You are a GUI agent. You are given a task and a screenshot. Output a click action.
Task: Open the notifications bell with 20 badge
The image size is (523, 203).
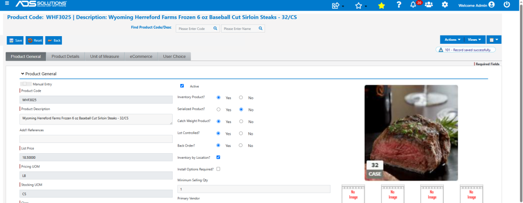coord(413,5)
